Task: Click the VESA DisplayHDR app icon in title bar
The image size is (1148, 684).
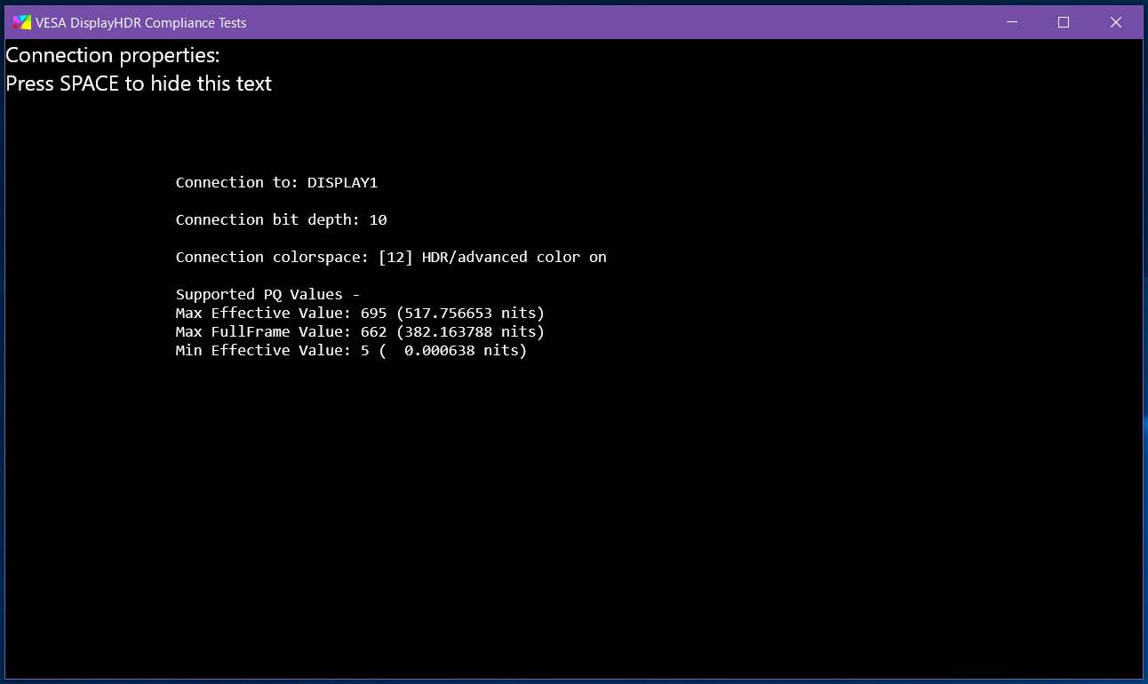Action: pos(21,22)
